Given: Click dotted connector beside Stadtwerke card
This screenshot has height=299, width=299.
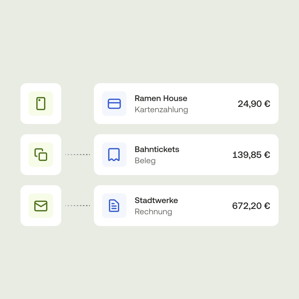Looking at the screenshot, I should tap(78, 206).
